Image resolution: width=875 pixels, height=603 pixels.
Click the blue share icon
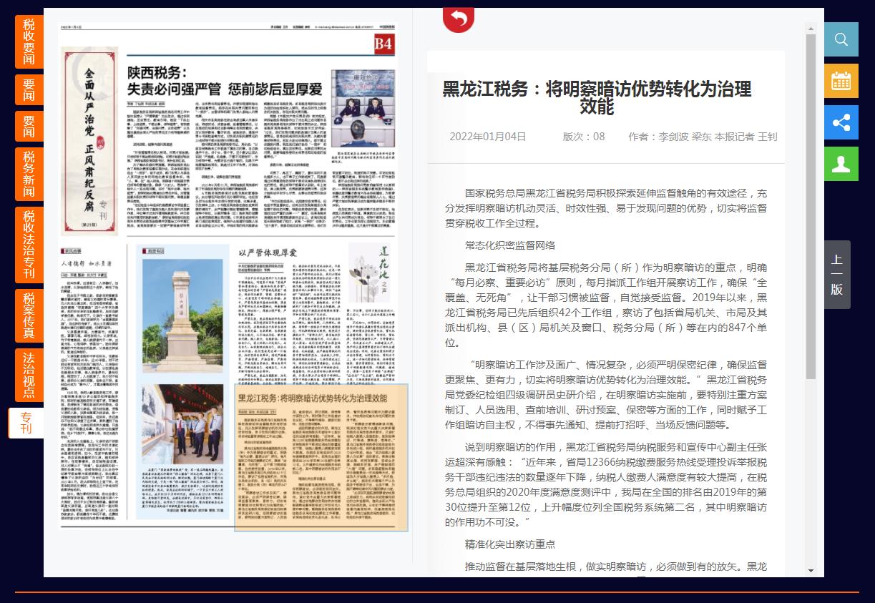pos(841,122)
